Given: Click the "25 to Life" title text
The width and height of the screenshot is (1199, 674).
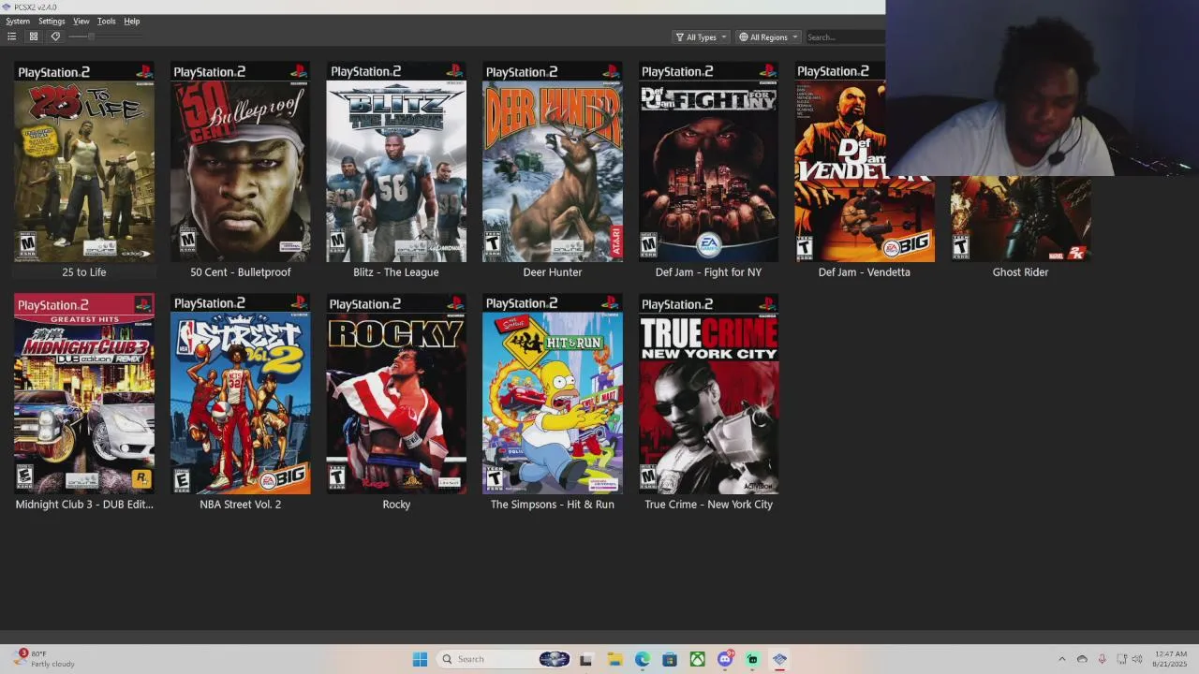Looking at the screenshot, I should (84, 272).
